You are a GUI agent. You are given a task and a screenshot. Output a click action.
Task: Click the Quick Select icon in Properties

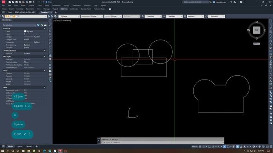tap(45, 25)
